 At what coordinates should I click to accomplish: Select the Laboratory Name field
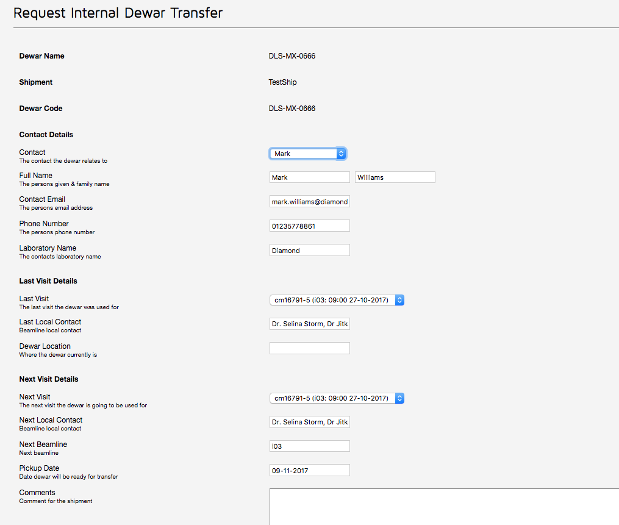309,251
